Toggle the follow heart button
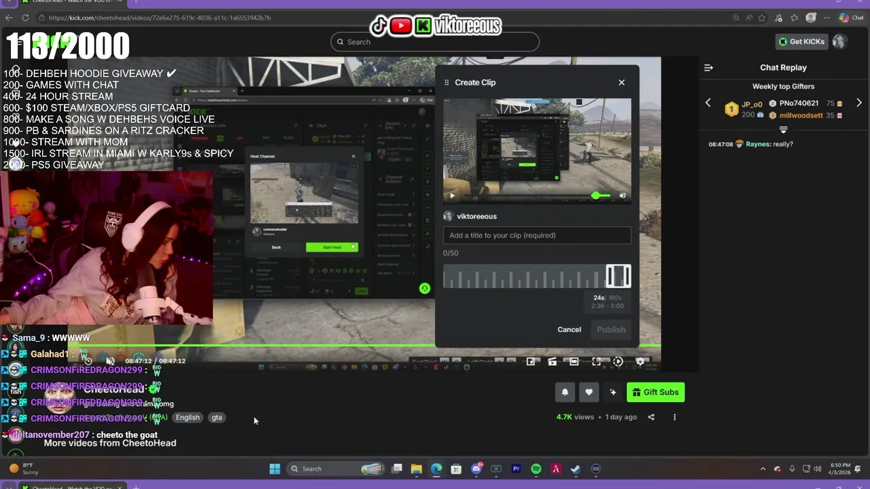This screenshot has width=870, height=489. click(x=589, y=392)
